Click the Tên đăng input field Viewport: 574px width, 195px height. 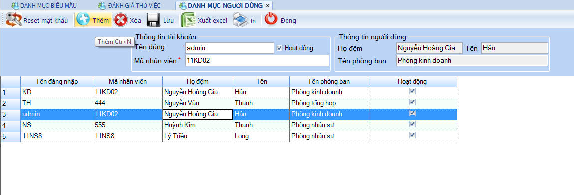(x=230, y=48)
